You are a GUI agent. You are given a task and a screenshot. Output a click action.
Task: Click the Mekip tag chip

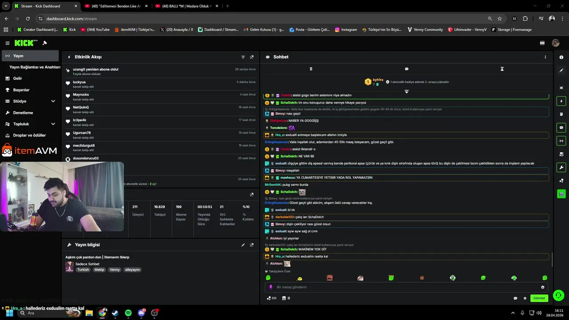(x=99, y=270)
